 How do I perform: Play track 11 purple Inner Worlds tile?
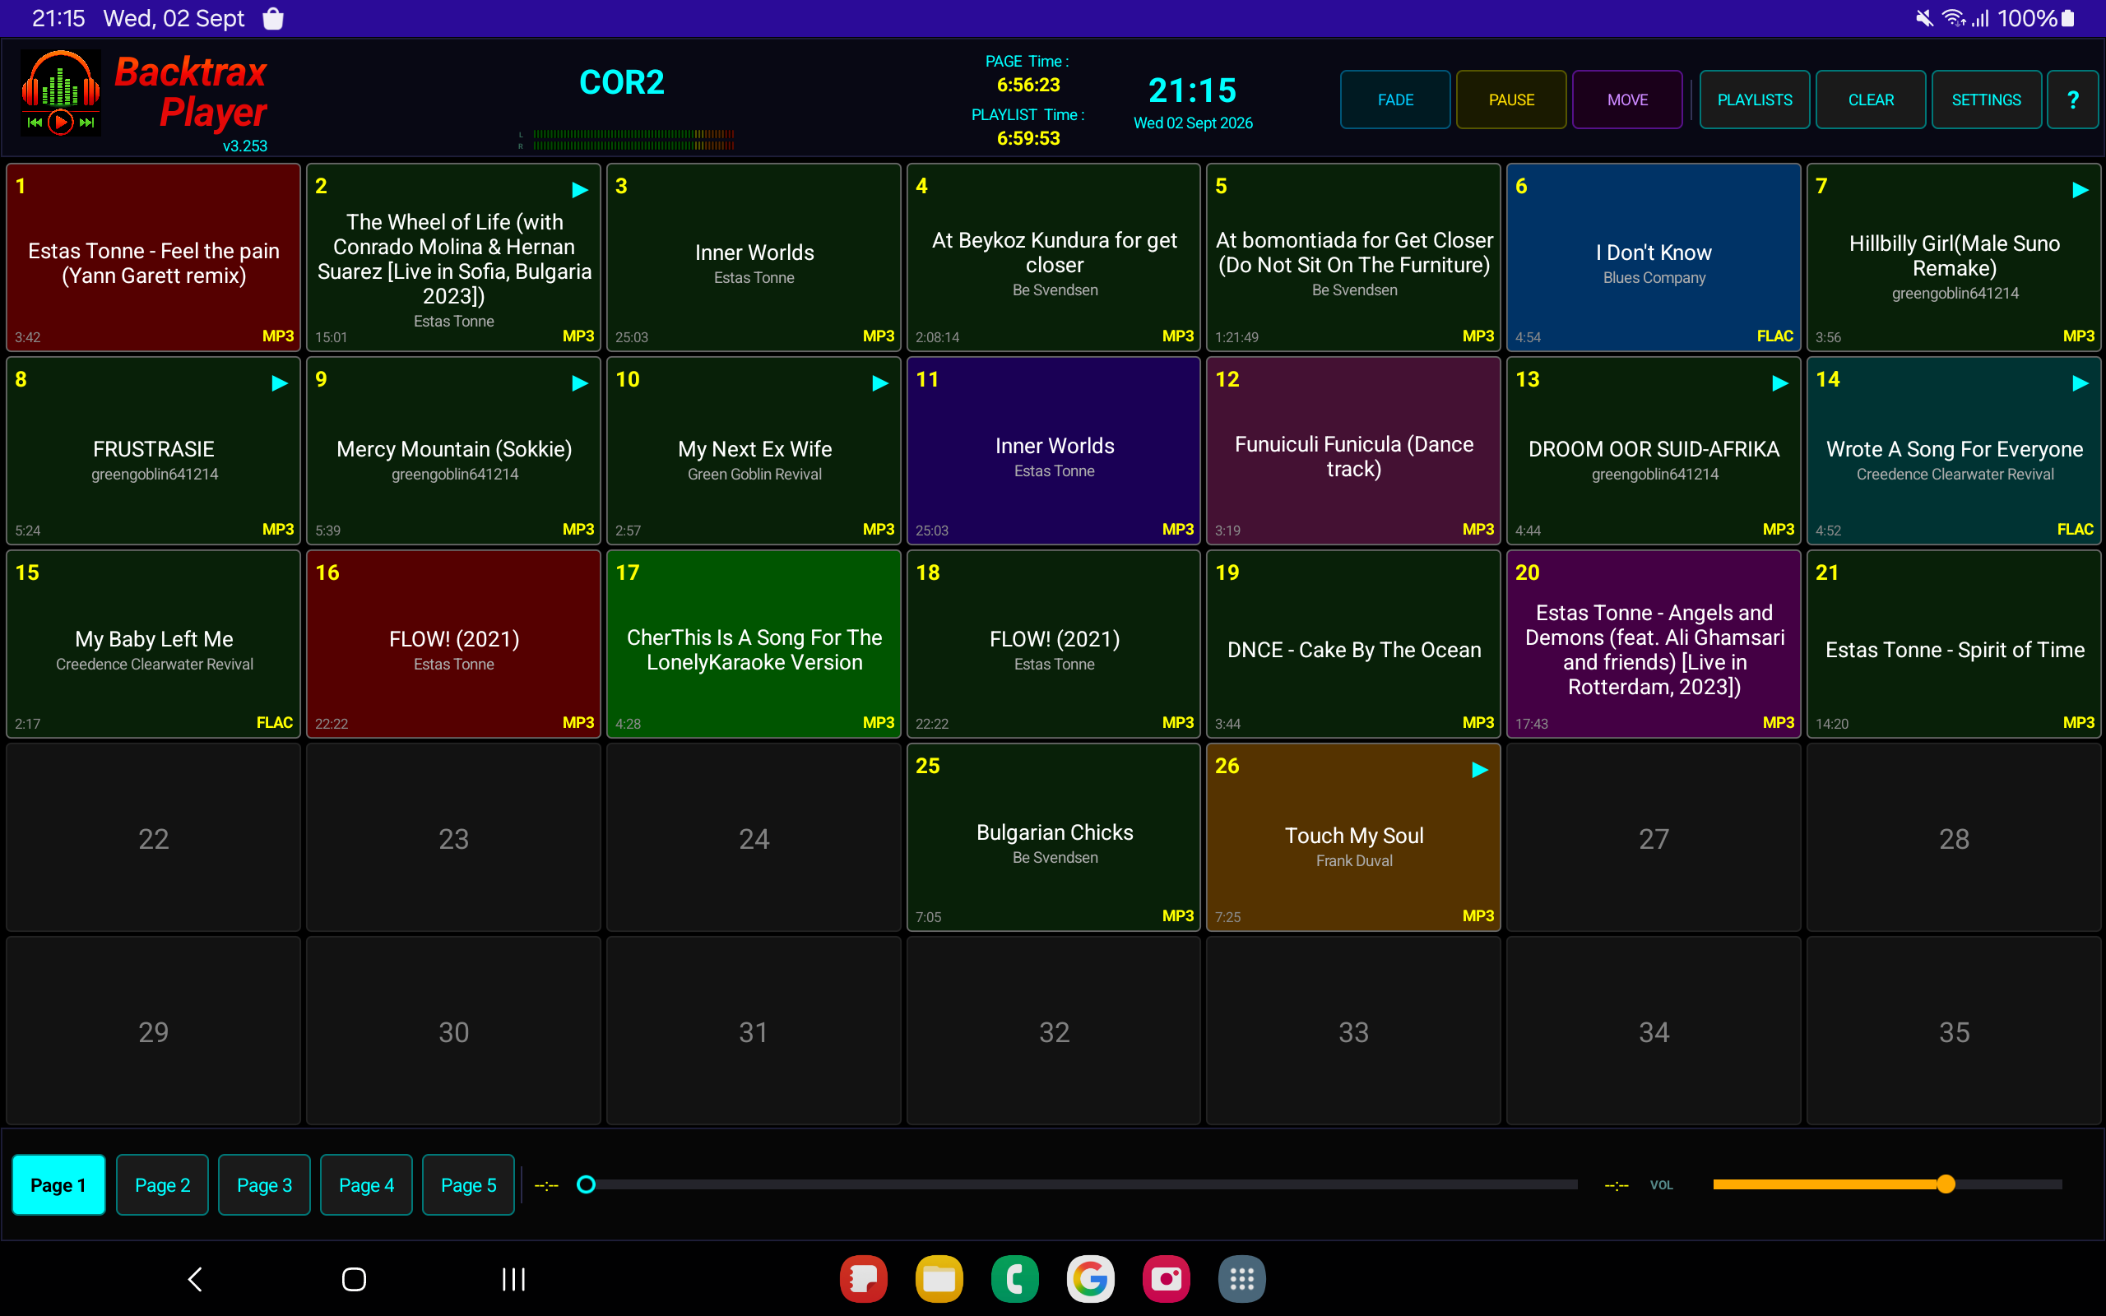[x=1054, y=451]
